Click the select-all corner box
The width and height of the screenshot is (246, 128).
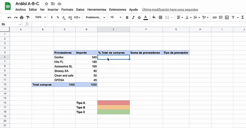(5, 29)
